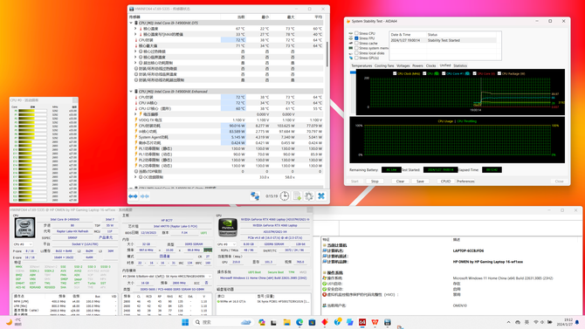Screen dimensions: 585x329
Task: Click the Intel Core i9 logo in HWiNFO summary
Action: (x=24, y=228)
